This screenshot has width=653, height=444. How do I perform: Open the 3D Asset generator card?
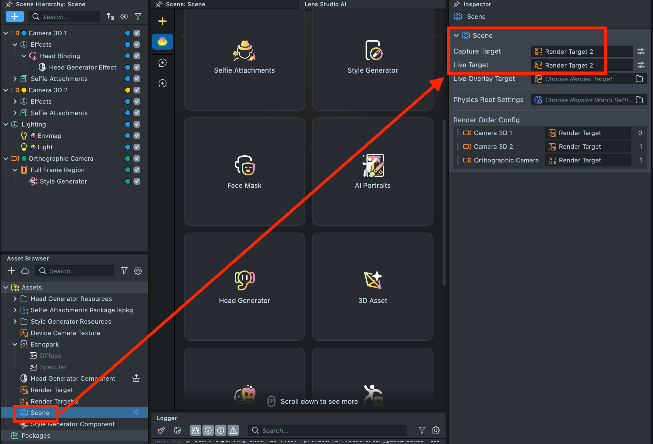pyautogui.click(x=372, y=287)
